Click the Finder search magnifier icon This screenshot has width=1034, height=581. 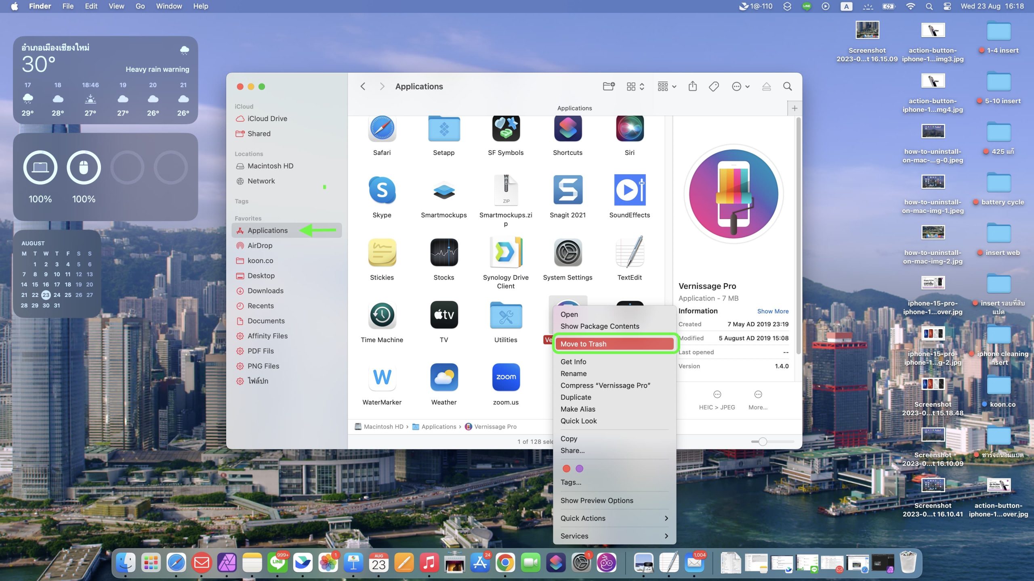(x=787, y=86)
